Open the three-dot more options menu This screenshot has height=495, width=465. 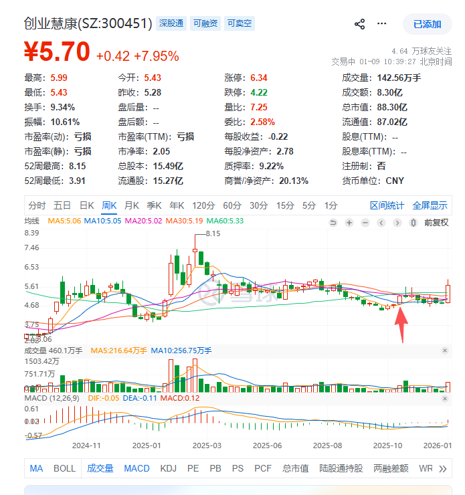[381, 23]
